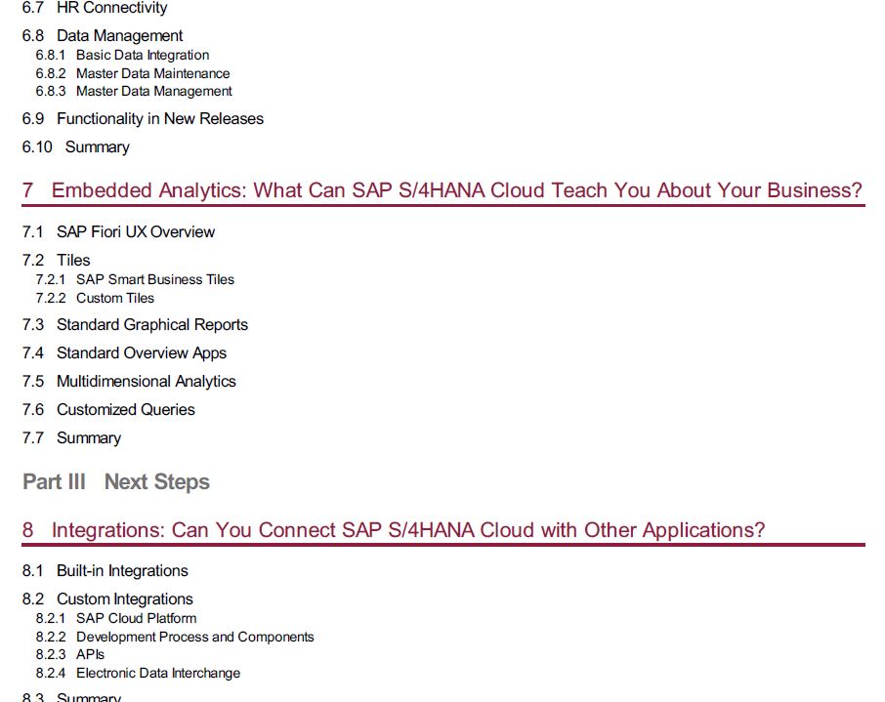The height and width of the screenshot is (702, 885).
Task: Go to 6.10 Summary entry
Action: (75, 146)
